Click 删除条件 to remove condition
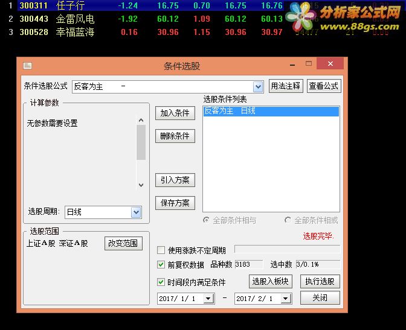This screenshot has height=330, width=406. click(x=175, y=136)
